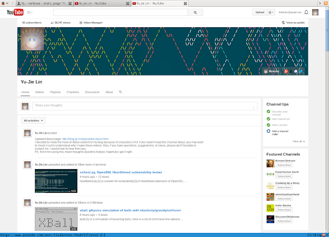Focus the YouTube search box
This screenshot has width=329, height=237.
coord(120,12)
